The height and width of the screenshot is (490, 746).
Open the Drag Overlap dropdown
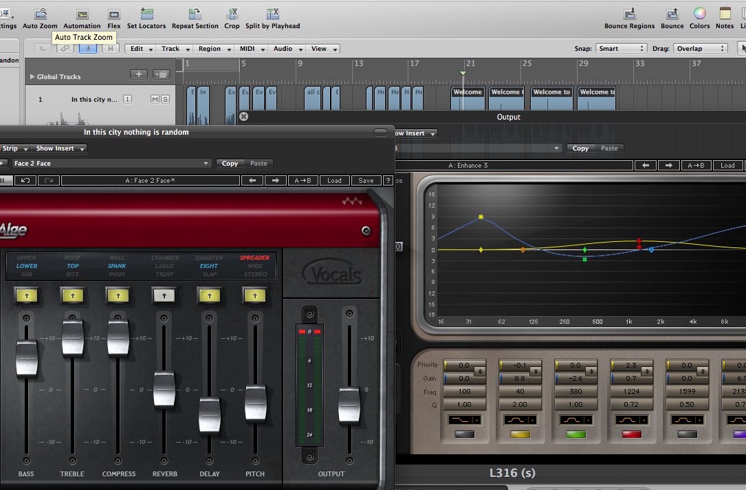coord(701,49)
